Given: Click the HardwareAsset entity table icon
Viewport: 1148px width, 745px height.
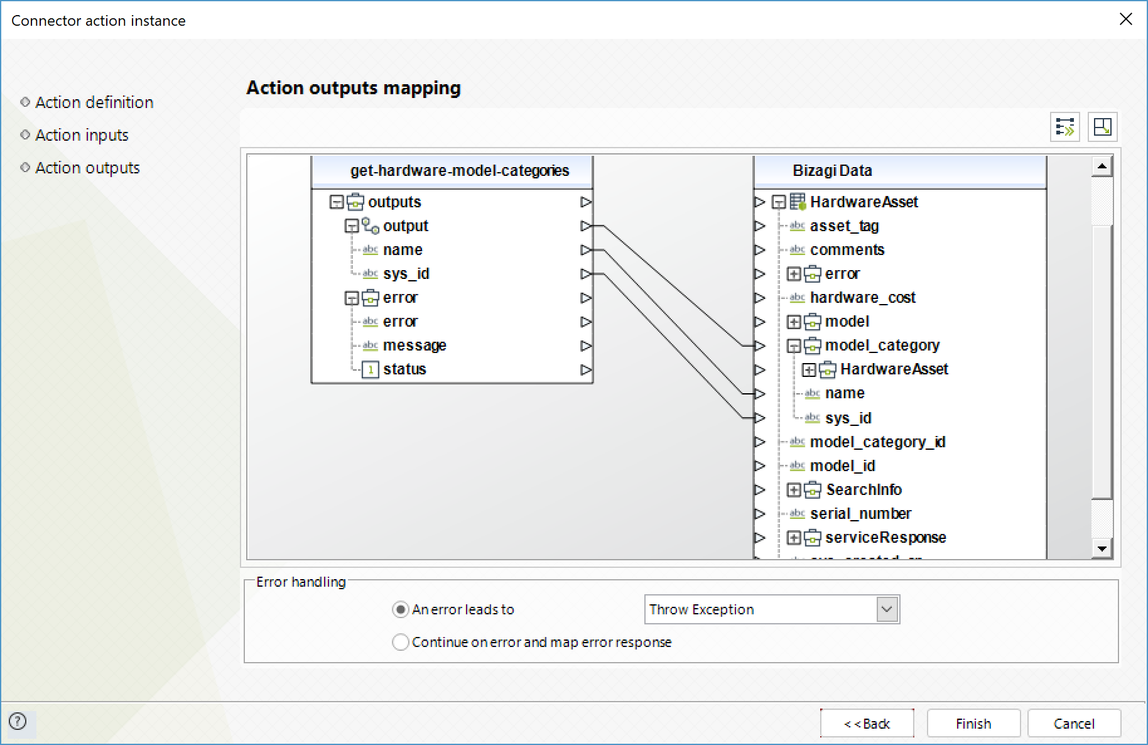Looking at the screenshot, I should 798,202.
